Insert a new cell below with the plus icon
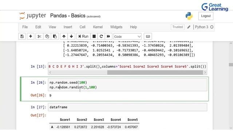The height and width of the screenshot is (131, 233). click(31, 36)
